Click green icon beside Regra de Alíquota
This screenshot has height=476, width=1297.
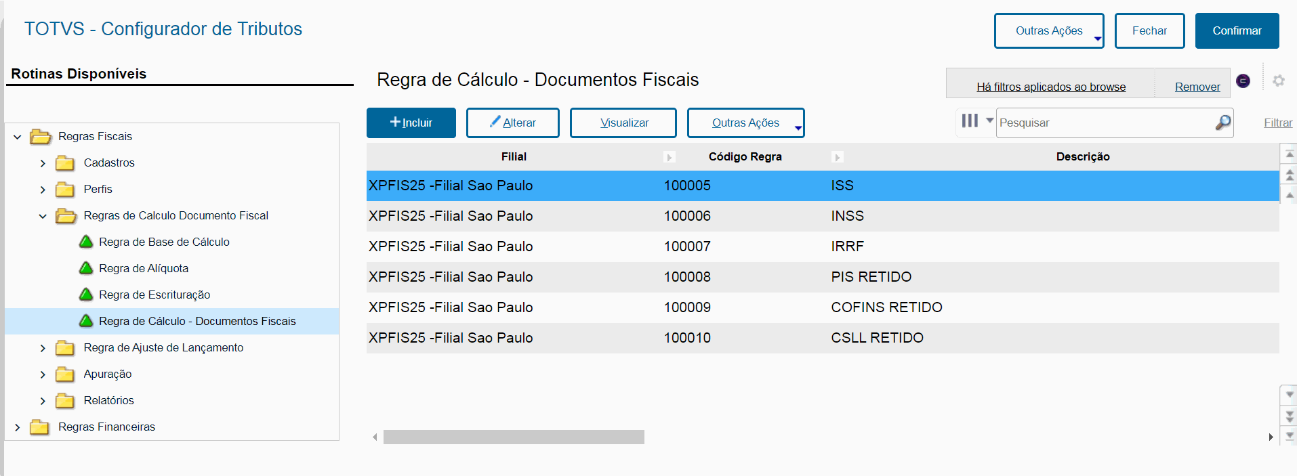(86, 268)
